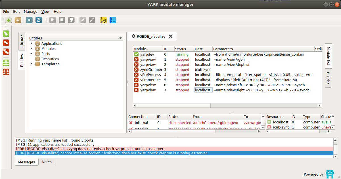The width and height of the screenshot is (341, 179).
Task: Click the disconnected icon of Internal connection 0
Action: click(131, 123)
